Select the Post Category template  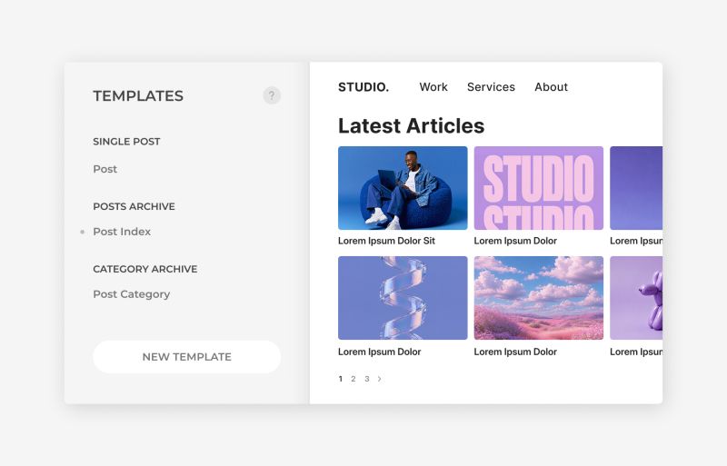[132, 294]
